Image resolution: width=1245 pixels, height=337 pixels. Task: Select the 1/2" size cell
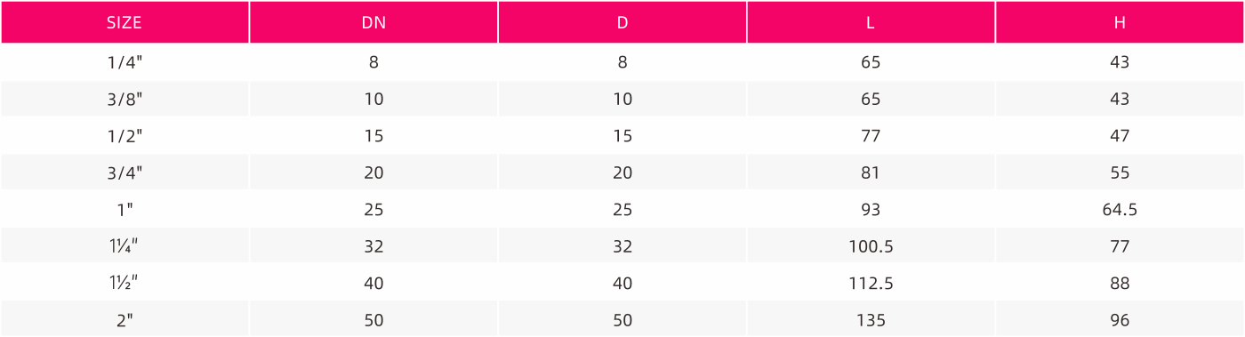pos(124,136)
